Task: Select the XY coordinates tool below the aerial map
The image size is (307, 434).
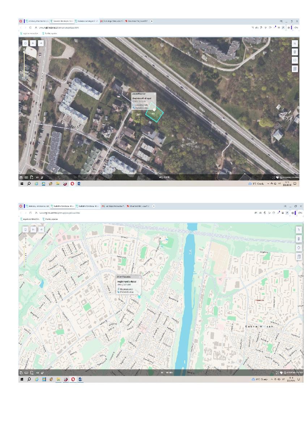Action: (x=37, y=178)
